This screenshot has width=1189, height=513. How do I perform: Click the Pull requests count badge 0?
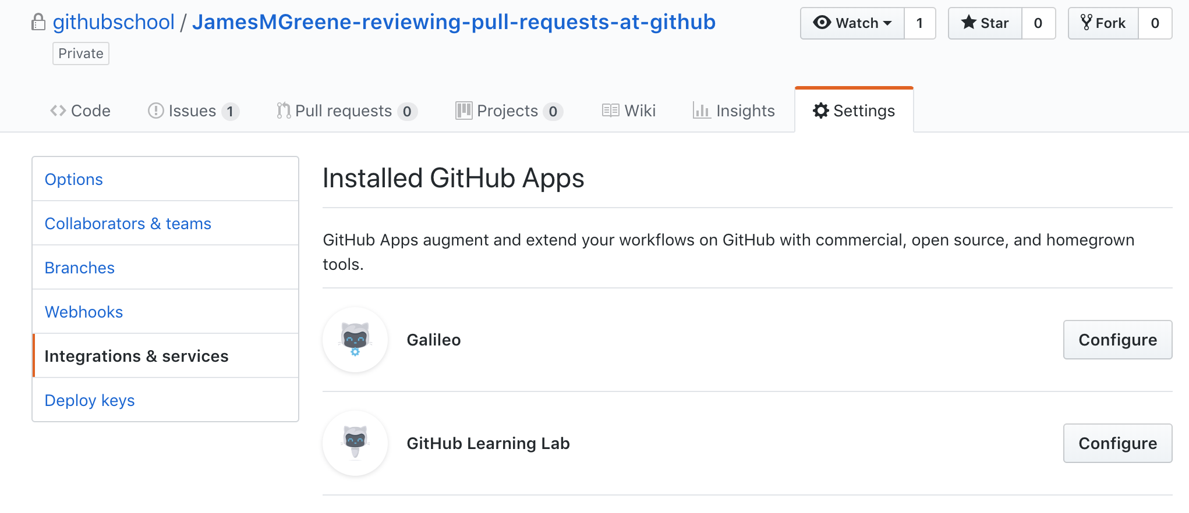(x=407, y=111)
